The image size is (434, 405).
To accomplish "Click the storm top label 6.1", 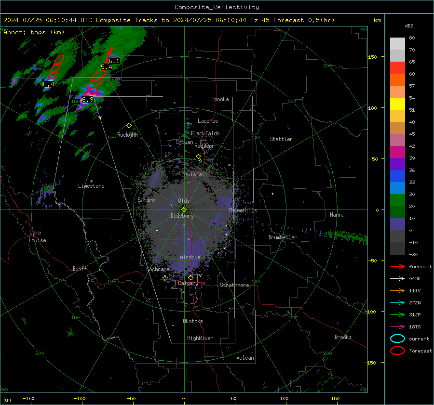I will [x=114, y=61].
